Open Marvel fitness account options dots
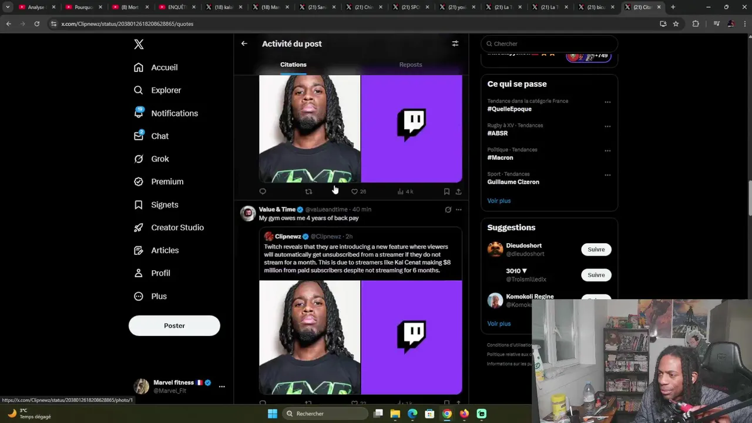 click(221, 387)
